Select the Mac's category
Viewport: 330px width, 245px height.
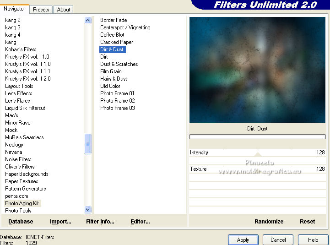[11, 115]
